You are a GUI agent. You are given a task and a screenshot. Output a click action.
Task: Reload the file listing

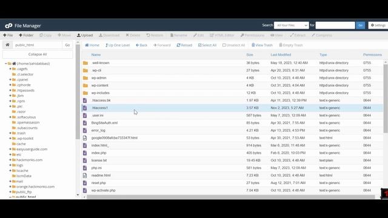[x=184, y=45]
